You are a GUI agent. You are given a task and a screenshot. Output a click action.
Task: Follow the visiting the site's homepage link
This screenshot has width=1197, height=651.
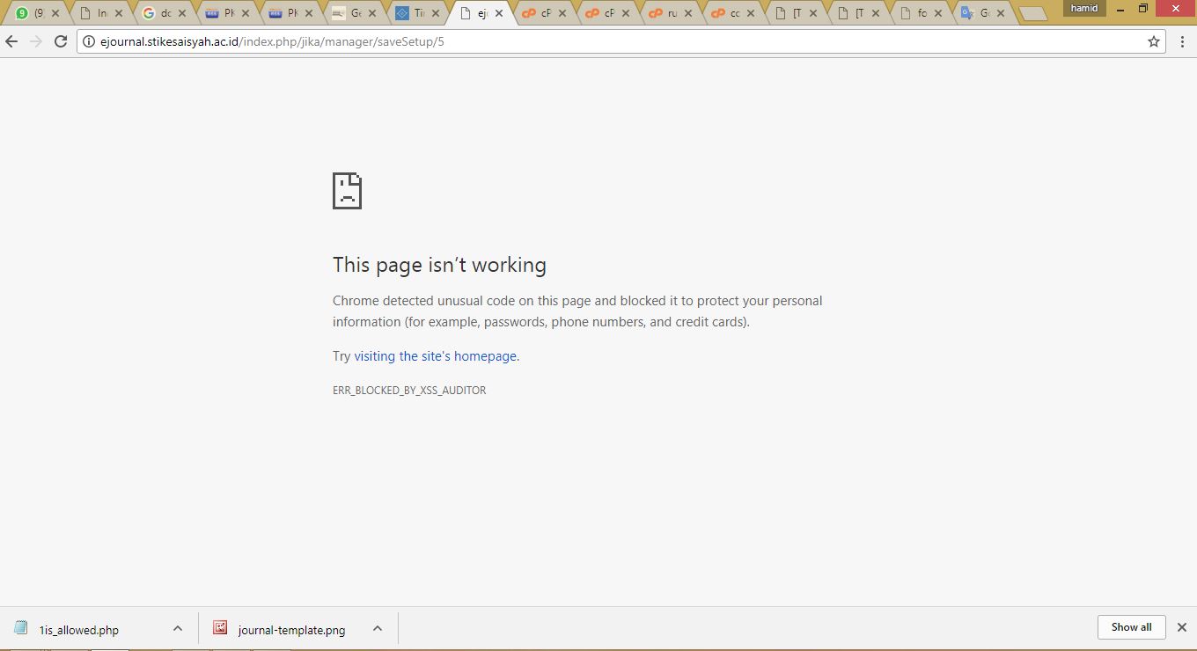(x=435, y=356)
